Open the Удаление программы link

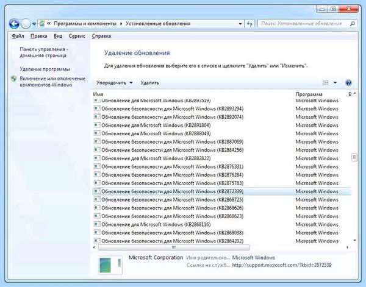click(45, 69)
